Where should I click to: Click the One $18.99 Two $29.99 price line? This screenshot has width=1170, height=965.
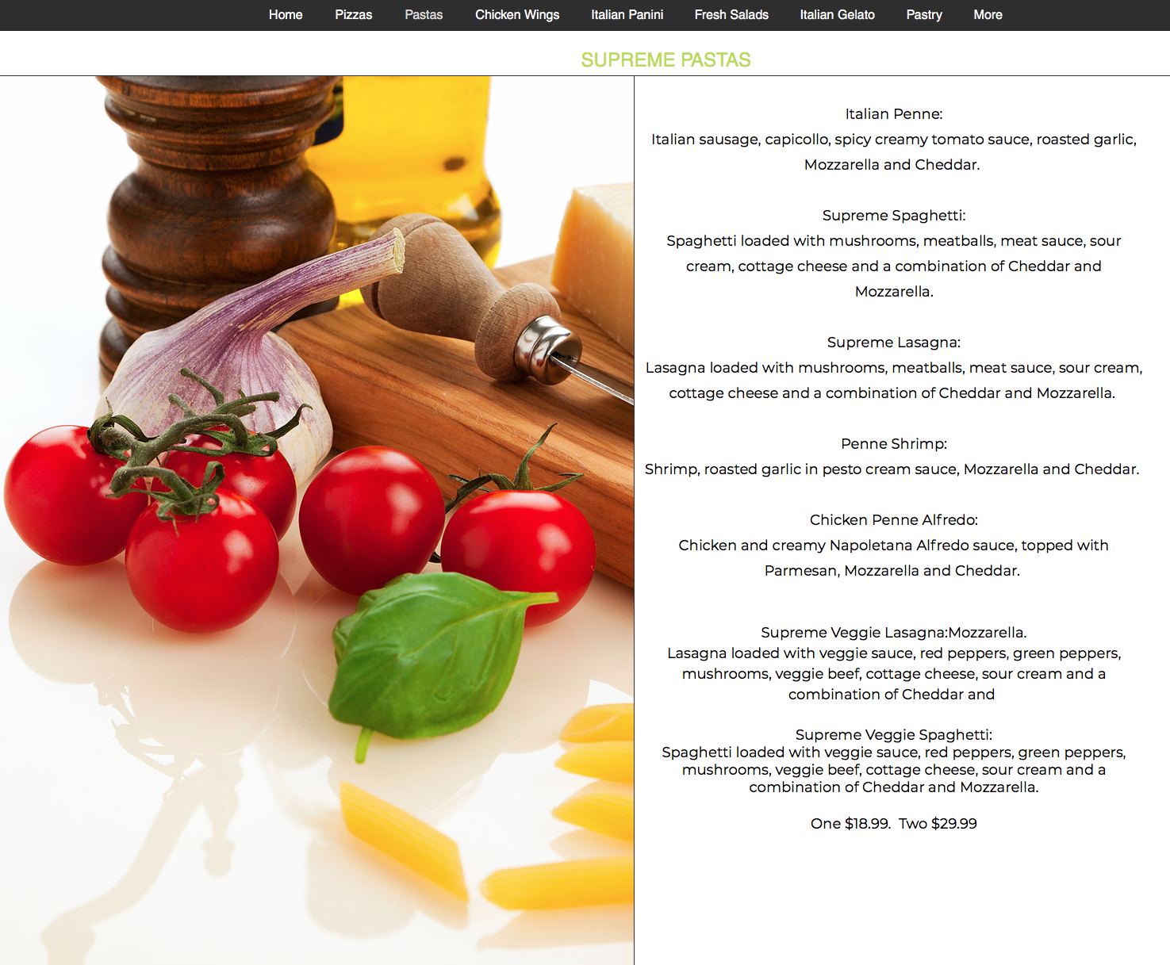click(x=893, y=824)
